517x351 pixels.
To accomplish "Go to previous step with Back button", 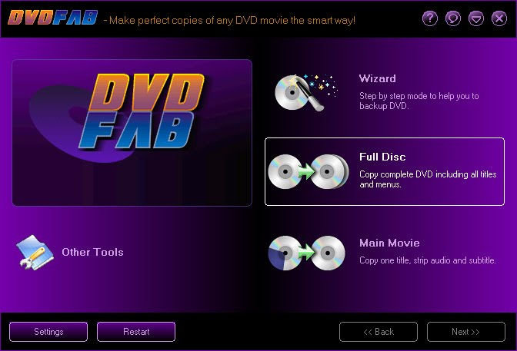I will click(379, 332).
